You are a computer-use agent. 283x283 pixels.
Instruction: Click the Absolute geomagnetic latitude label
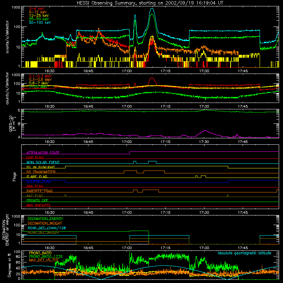[x=244, y=253]
